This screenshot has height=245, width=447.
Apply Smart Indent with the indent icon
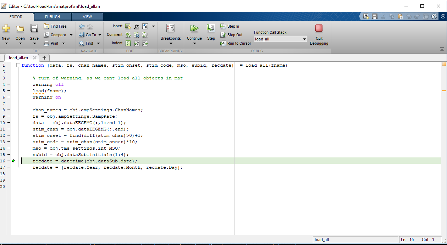[128, 43]
